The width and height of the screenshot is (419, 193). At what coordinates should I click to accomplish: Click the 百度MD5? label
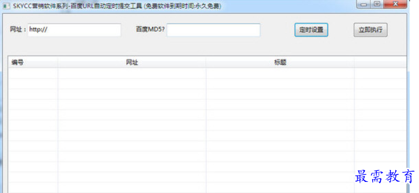tap(150, 29)
